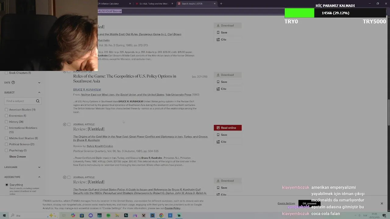390x219 pixels.
Task: Check the Middle East Studies (8) subject
Action: [x=6, y=138]
